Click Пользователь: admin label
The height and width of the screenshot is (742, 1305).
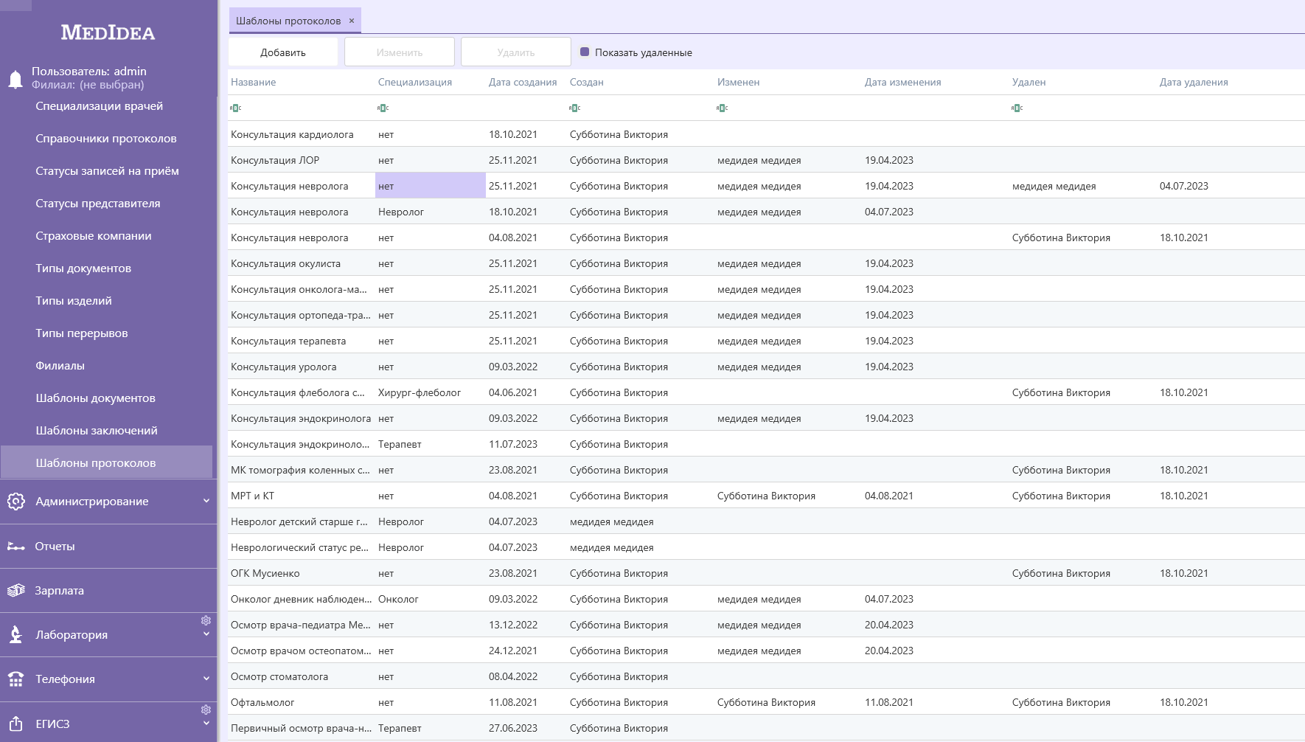pos(89,72)
